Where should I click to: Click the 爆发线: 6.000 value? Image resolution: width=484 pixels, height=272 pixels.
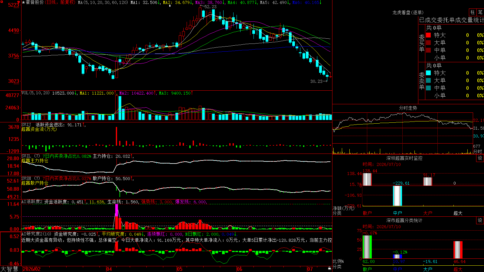point(191,202)
